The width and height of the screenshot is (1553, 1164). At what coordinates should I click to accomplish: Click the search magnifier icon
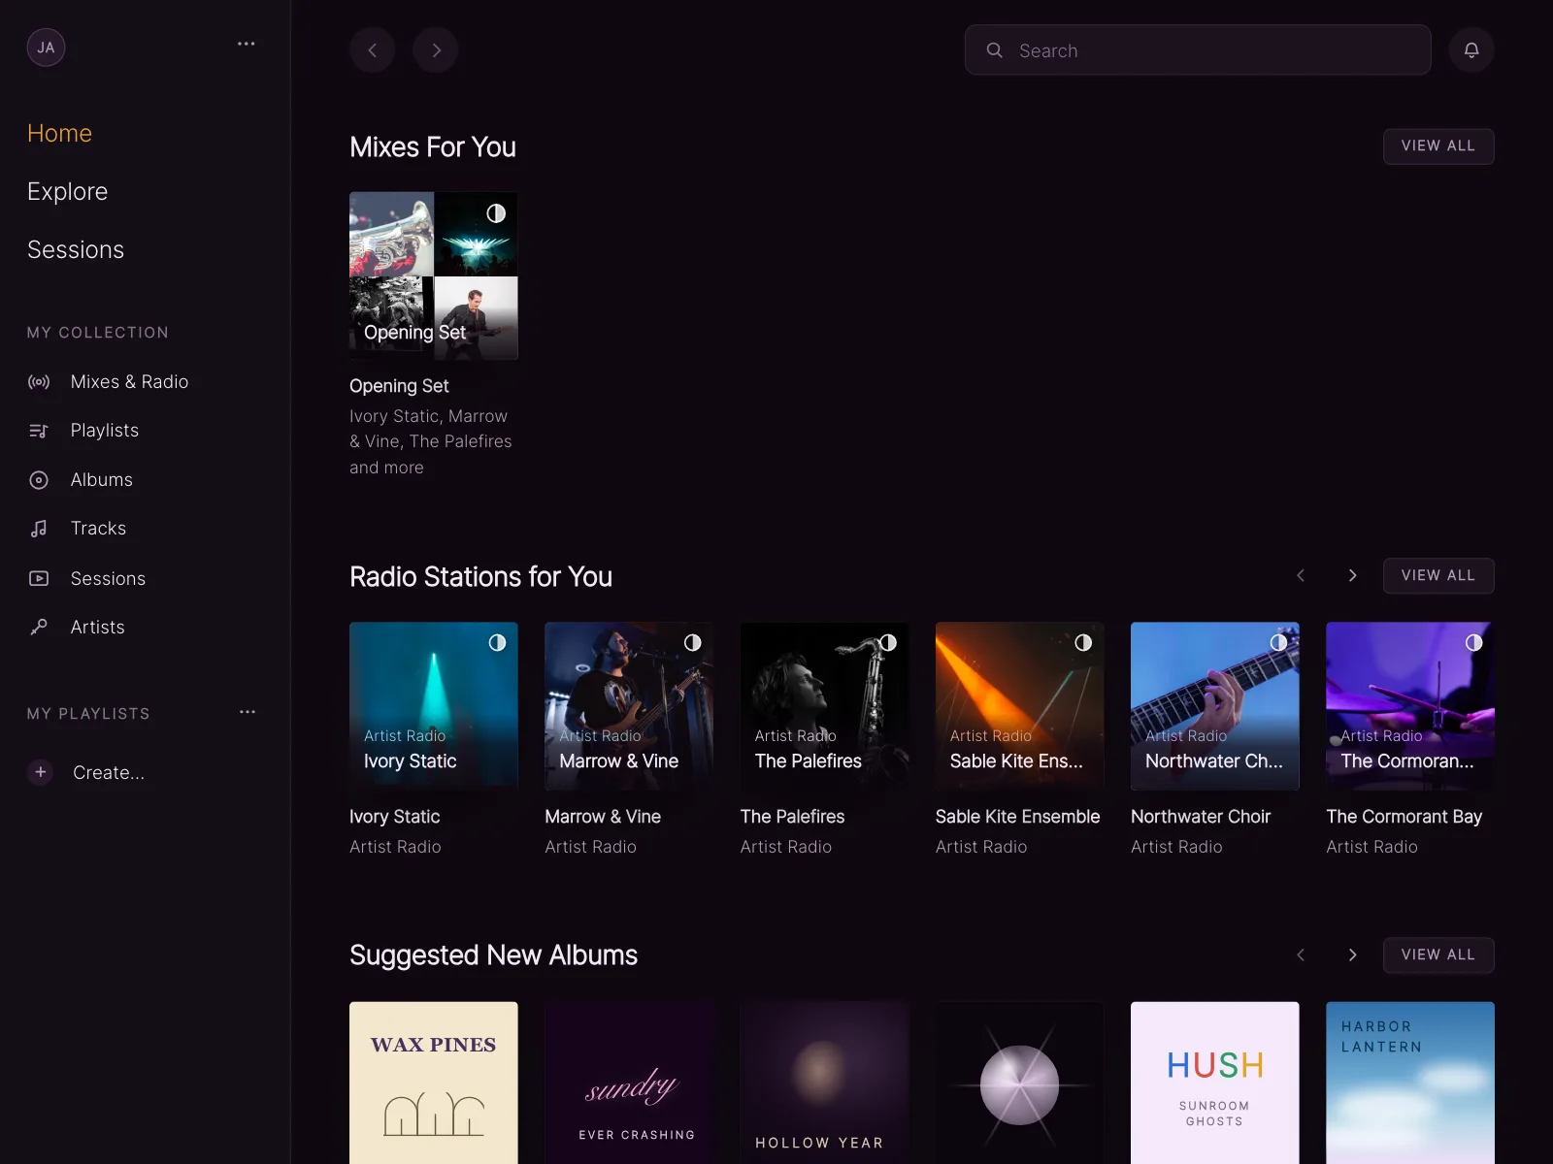994,49
